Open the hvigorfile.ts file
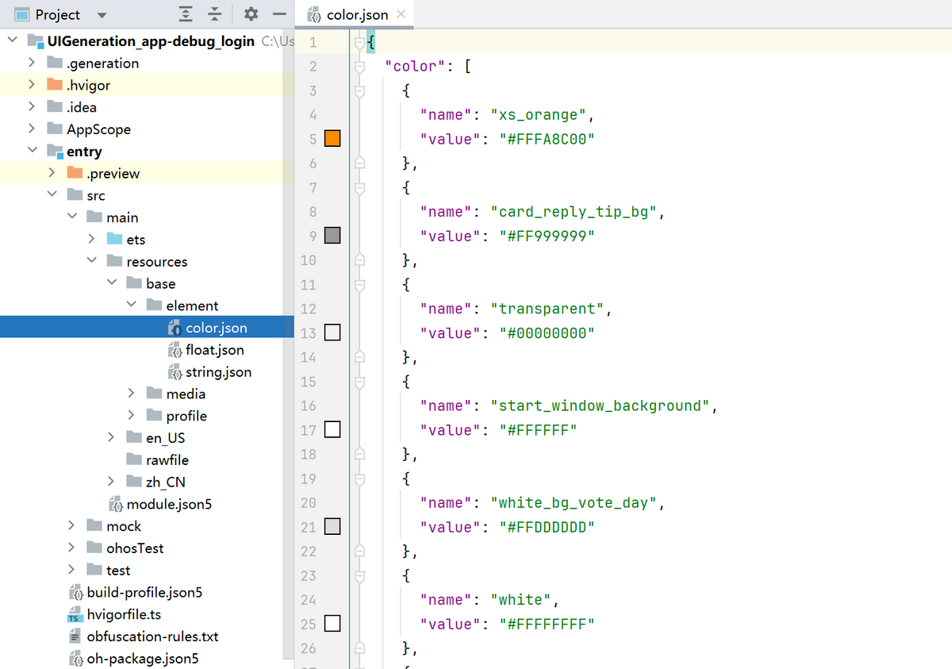The height and width of the screenshot is (669, 952). (124, 614)
